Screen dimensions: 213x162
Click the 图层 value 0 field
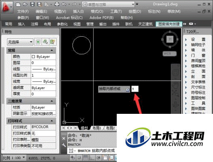tap(43, 63)
